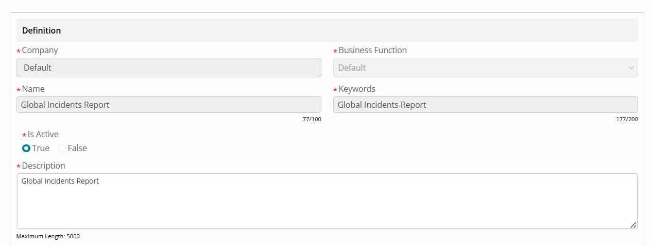Click the 77/100 Name character counter
Screen dimensions: 650x246
312,119
